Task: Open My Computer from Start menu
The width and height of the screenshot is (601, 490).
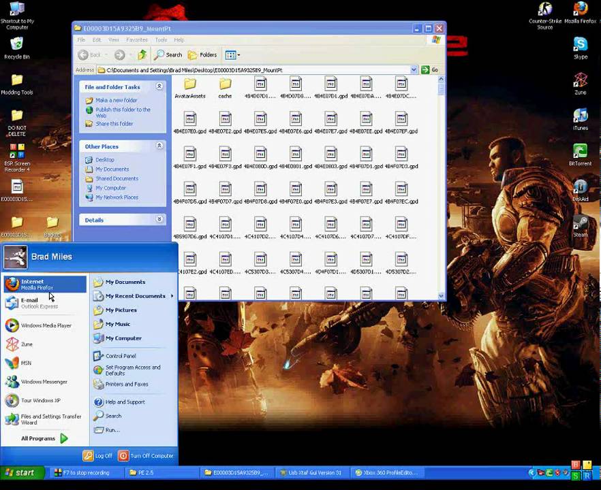Action: [133, 338]
